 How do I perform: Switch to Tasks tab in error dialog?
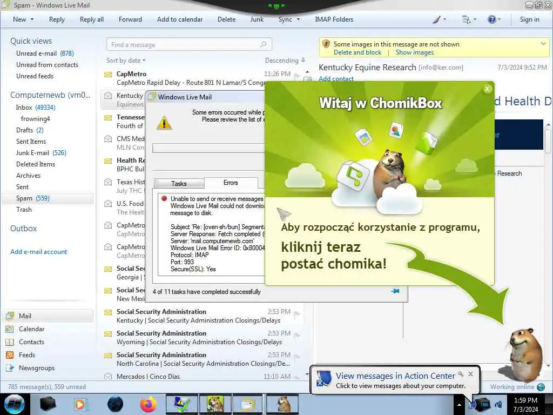click(x=179, y=184)
